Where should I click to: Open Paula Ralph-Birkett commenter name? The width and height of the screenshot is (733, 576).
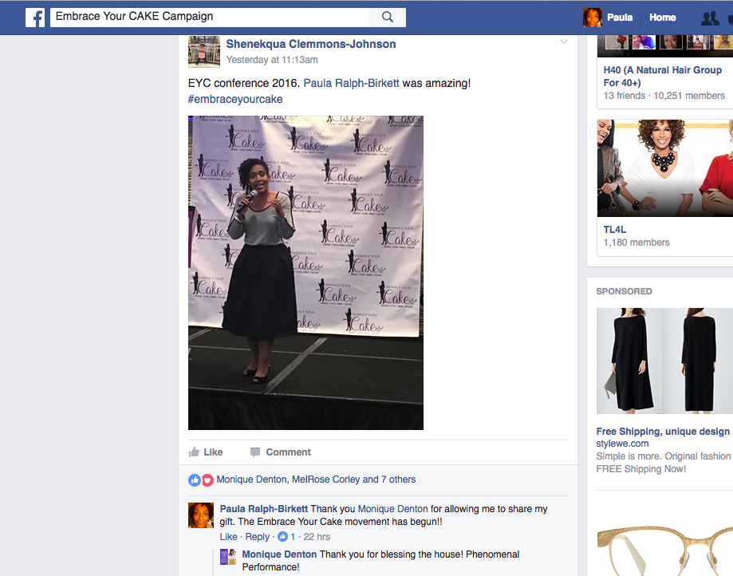tap(264, 509)
